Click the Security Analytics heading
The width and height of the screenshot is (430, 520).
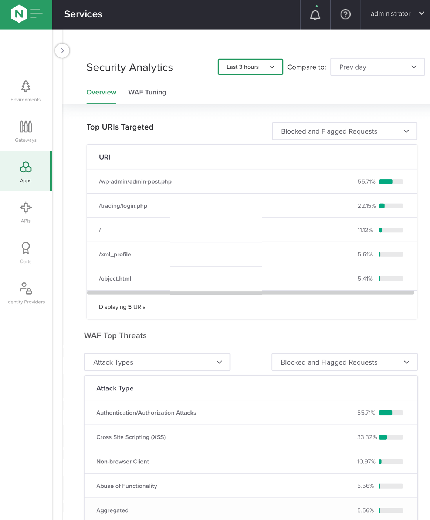click(x=130, y=67)
